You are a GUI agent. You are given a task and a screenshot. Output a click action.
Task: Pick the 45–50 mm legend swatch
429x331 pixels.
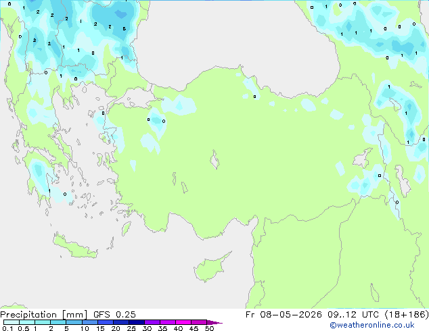click(x=199, y=322)
